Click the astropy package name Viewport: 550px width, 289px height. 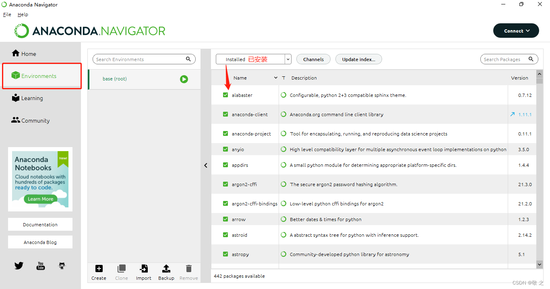point(240,254)
